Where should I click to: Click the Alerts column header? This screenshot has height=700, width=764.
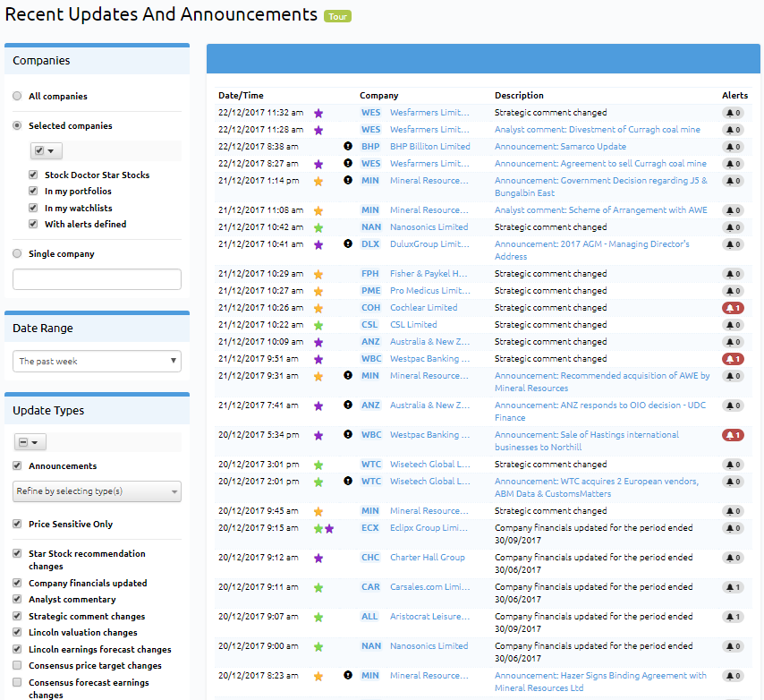(734, 96)
